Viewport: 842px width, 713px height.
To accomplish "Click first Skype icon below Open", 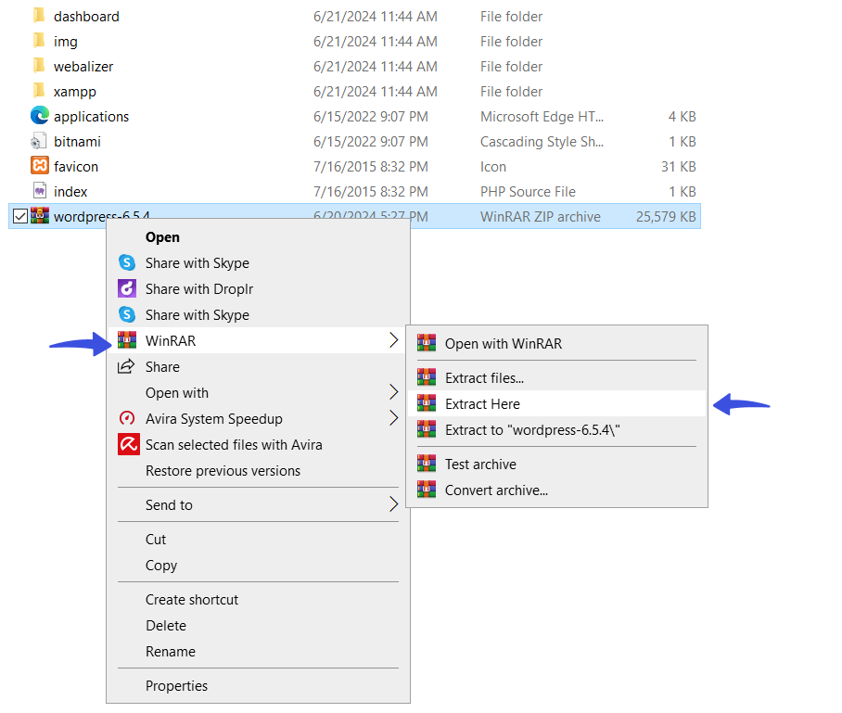I will (127, 262).
